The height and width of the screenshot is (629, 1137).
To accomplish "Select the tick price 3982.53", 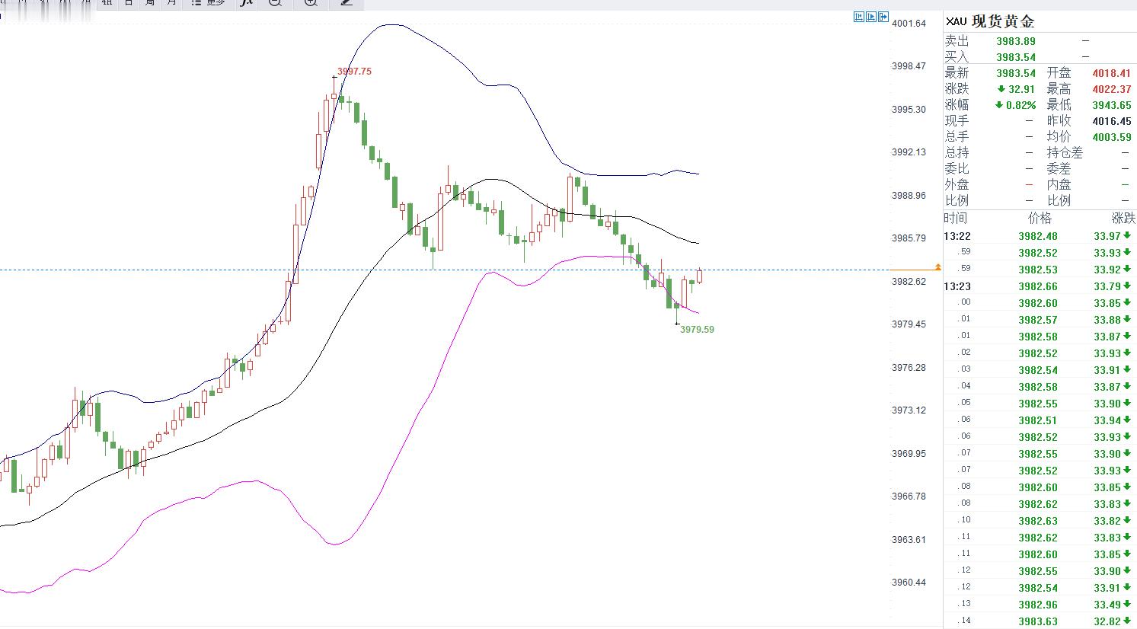I will coord(1038,270).
